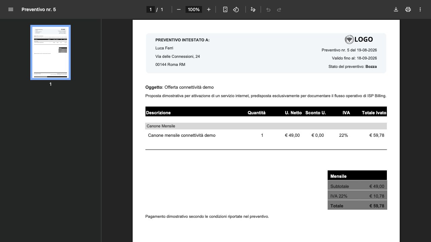Screen dimensions: 431x242
Task: Click the Mensile summary header
Action: coord(357,175)
